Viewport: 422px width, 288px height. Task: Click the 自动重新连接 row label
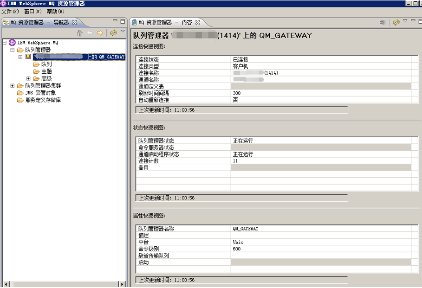154,100
